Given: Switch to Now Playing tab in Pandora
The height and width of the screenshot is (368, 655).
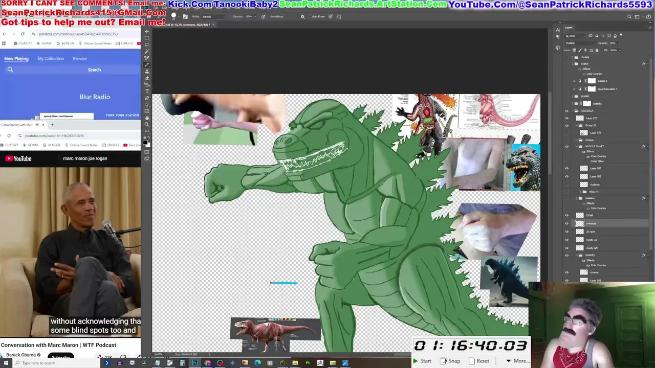Looking at the screenshot, I should [16, 58].
